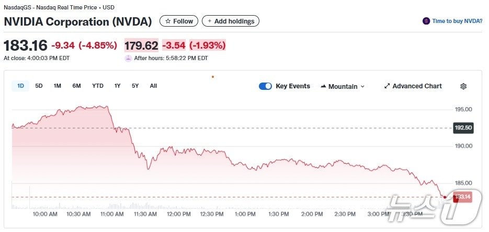Select the YTD range tab
Screen dimensions: 489x232
click(x=98, y=86)
